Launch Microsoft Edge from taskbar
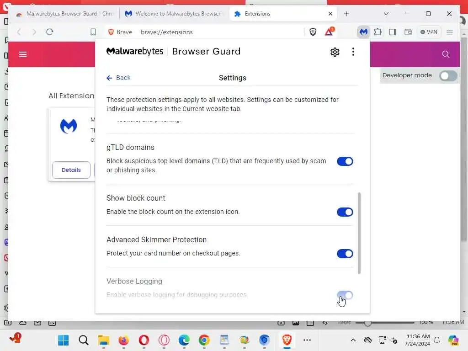468x351 pixels. tap(184, 340)
